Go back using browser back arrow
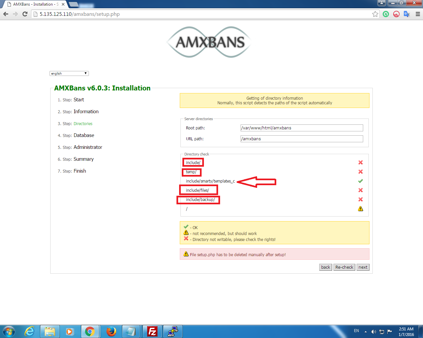Viewport: 423px width, 338px height. tap(6, 14)
